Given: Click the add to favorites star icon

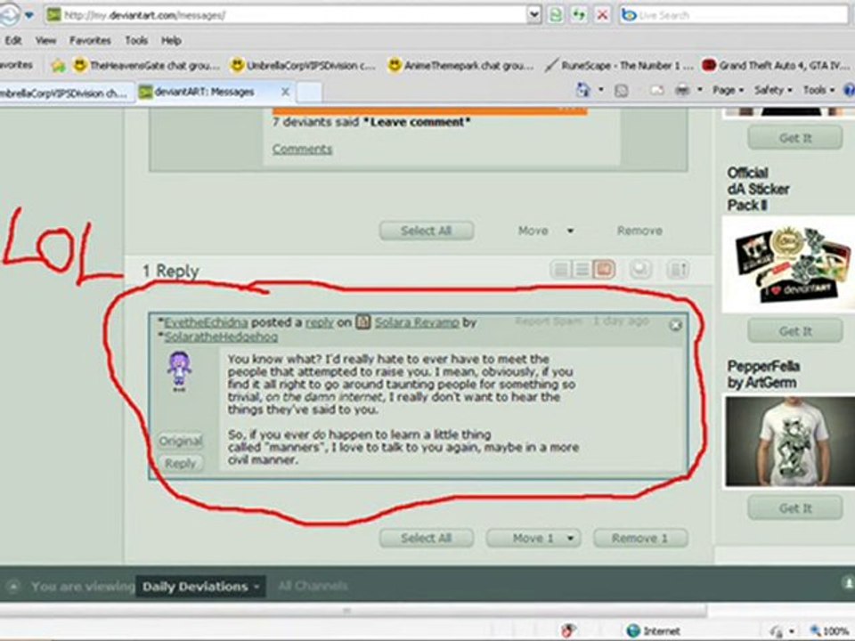Looking at the screenshot, I should (x=59, y=65).
